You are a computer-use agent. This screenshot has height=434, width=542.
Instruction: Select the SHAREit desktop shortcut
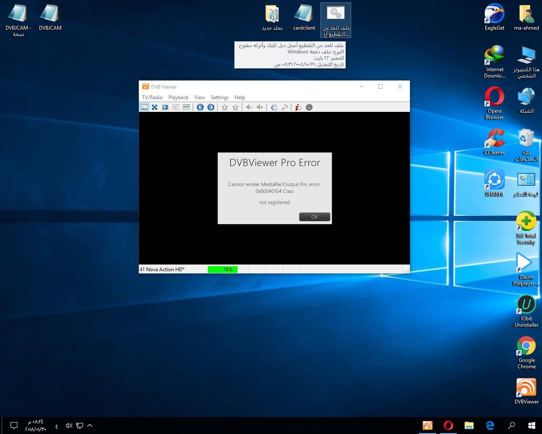pos(495,184)
